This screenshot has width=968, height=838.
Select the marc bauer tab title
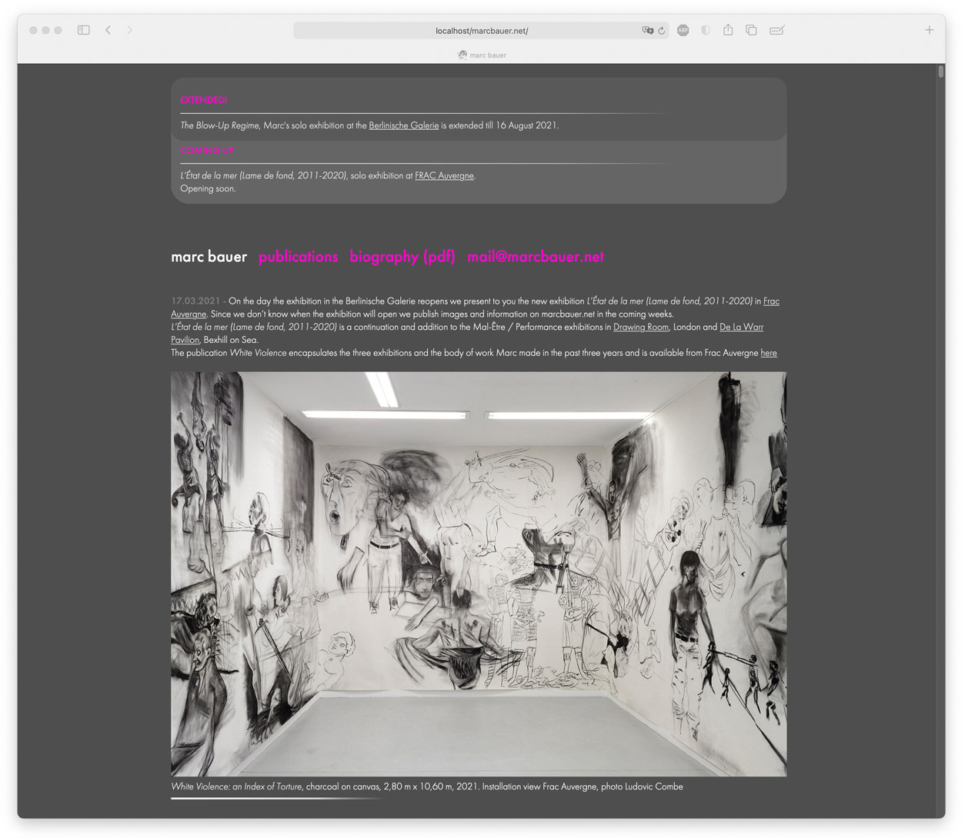coord(482,55)
